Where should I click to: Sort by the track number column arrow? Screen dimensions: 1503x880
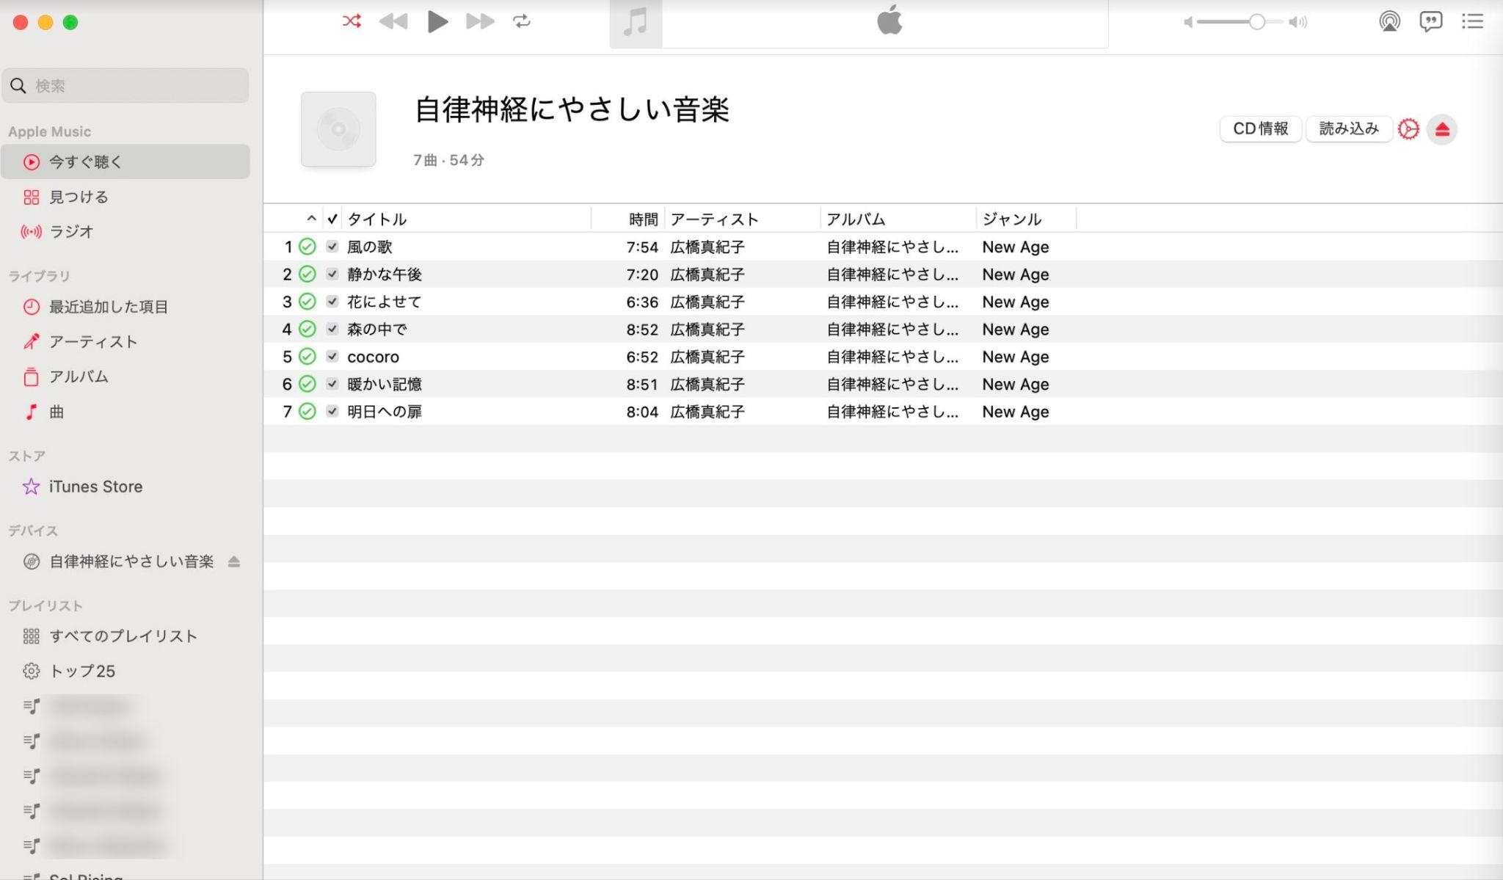coord(311,219)
